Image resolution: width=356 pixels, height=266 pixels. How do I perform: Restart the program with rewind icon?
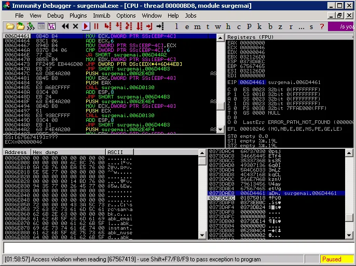65,26
